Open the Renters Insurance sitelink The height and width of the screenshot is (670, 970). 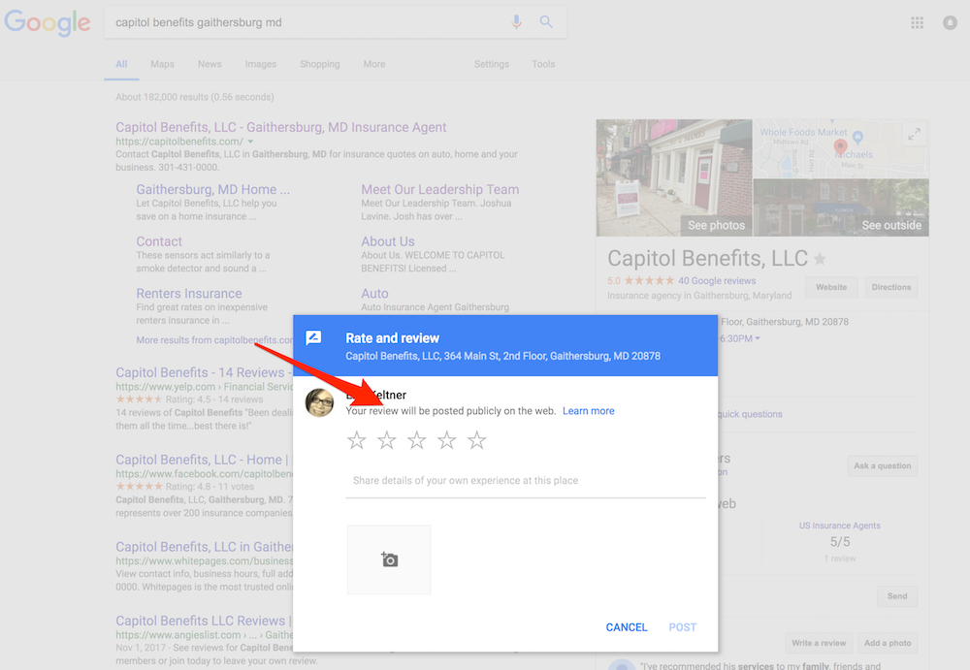point(189,293)
